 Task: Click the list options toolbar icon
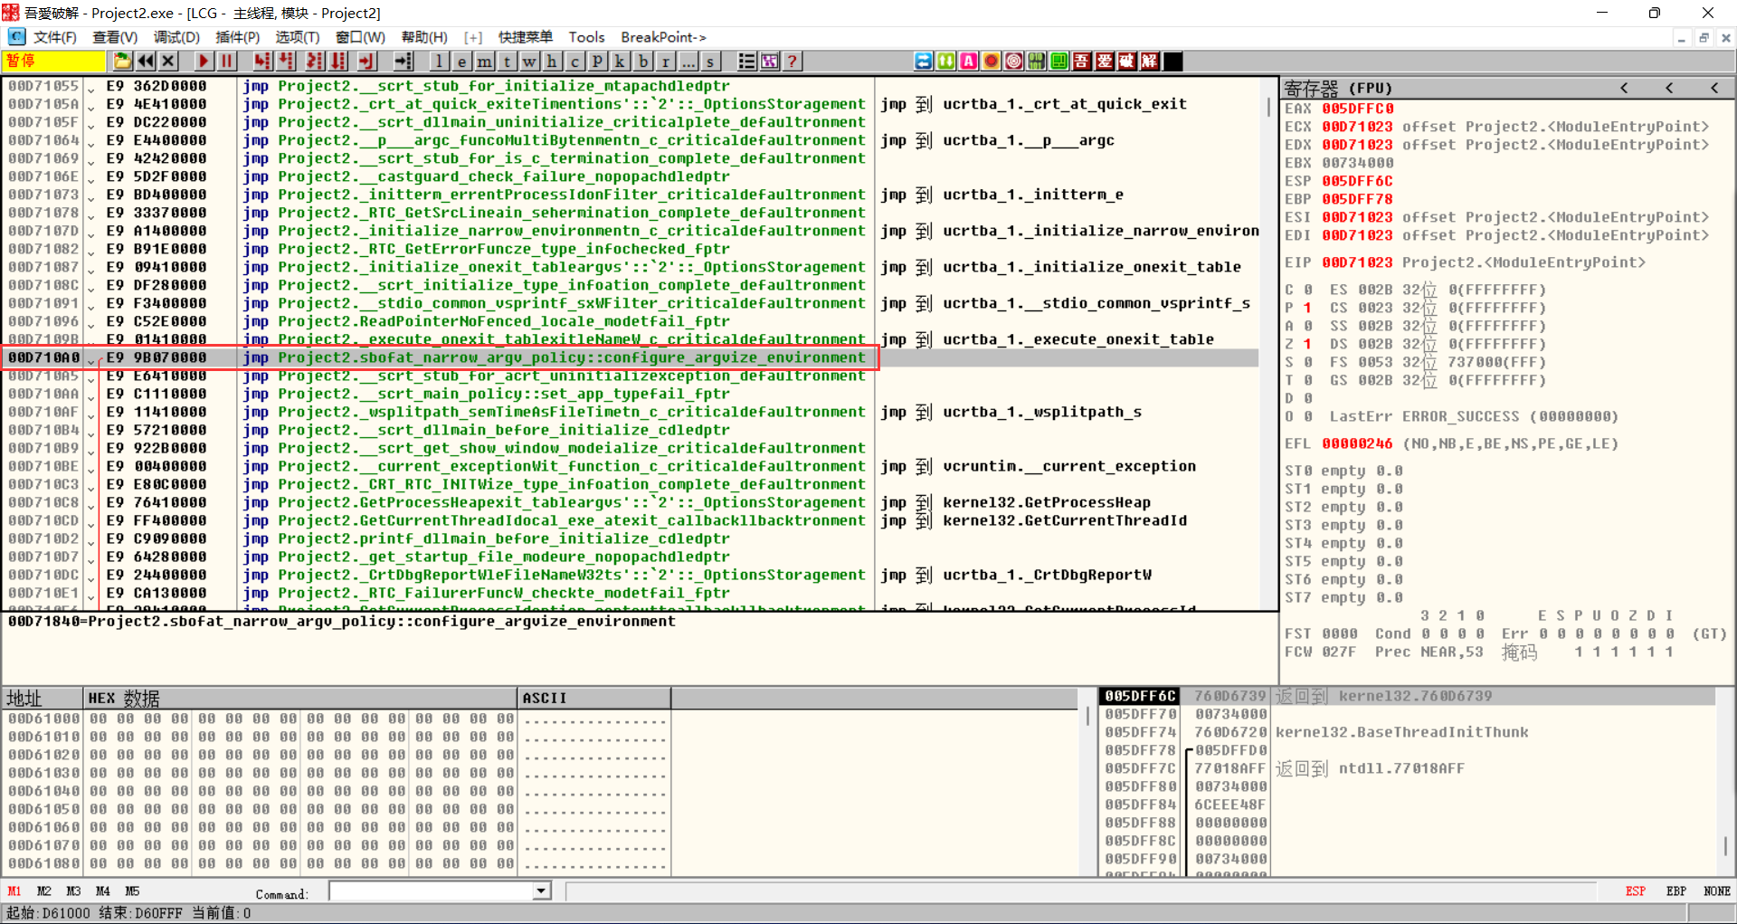(x=747, y=61)
